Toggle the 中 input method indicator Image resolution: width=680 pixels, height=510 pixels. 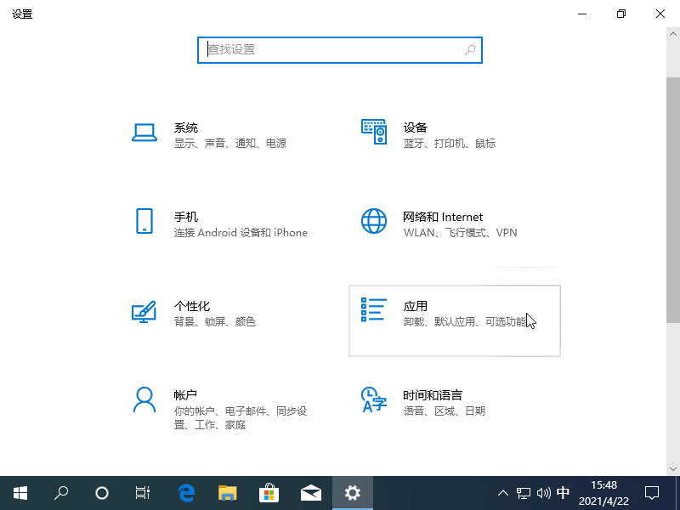[563, 492]
